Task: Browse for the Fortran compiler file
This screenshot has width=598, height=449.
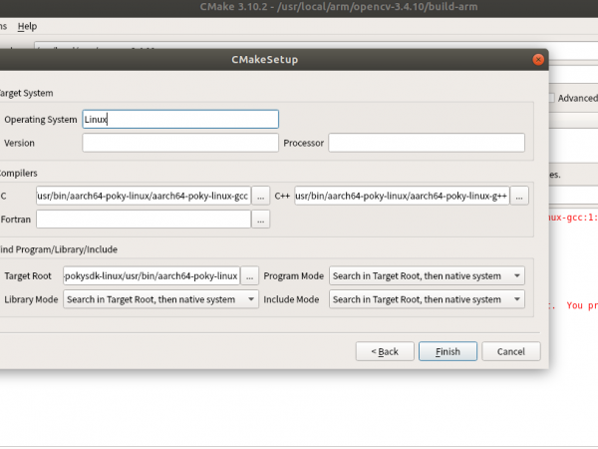Action: coord(261,220)
